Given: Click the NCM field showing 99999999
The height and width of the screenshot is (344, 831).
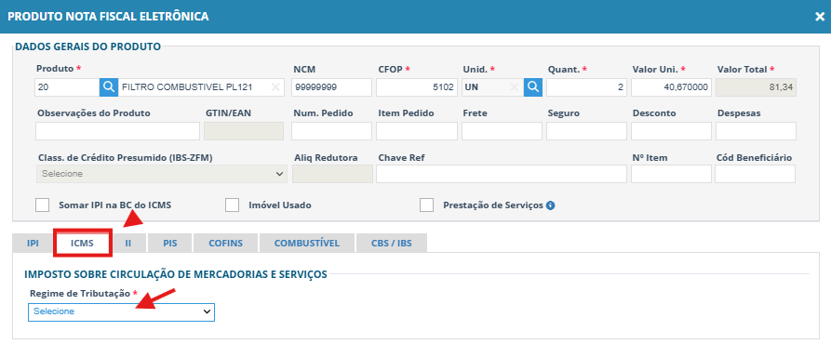Looking at the screenshot, I should coord(332,87).
